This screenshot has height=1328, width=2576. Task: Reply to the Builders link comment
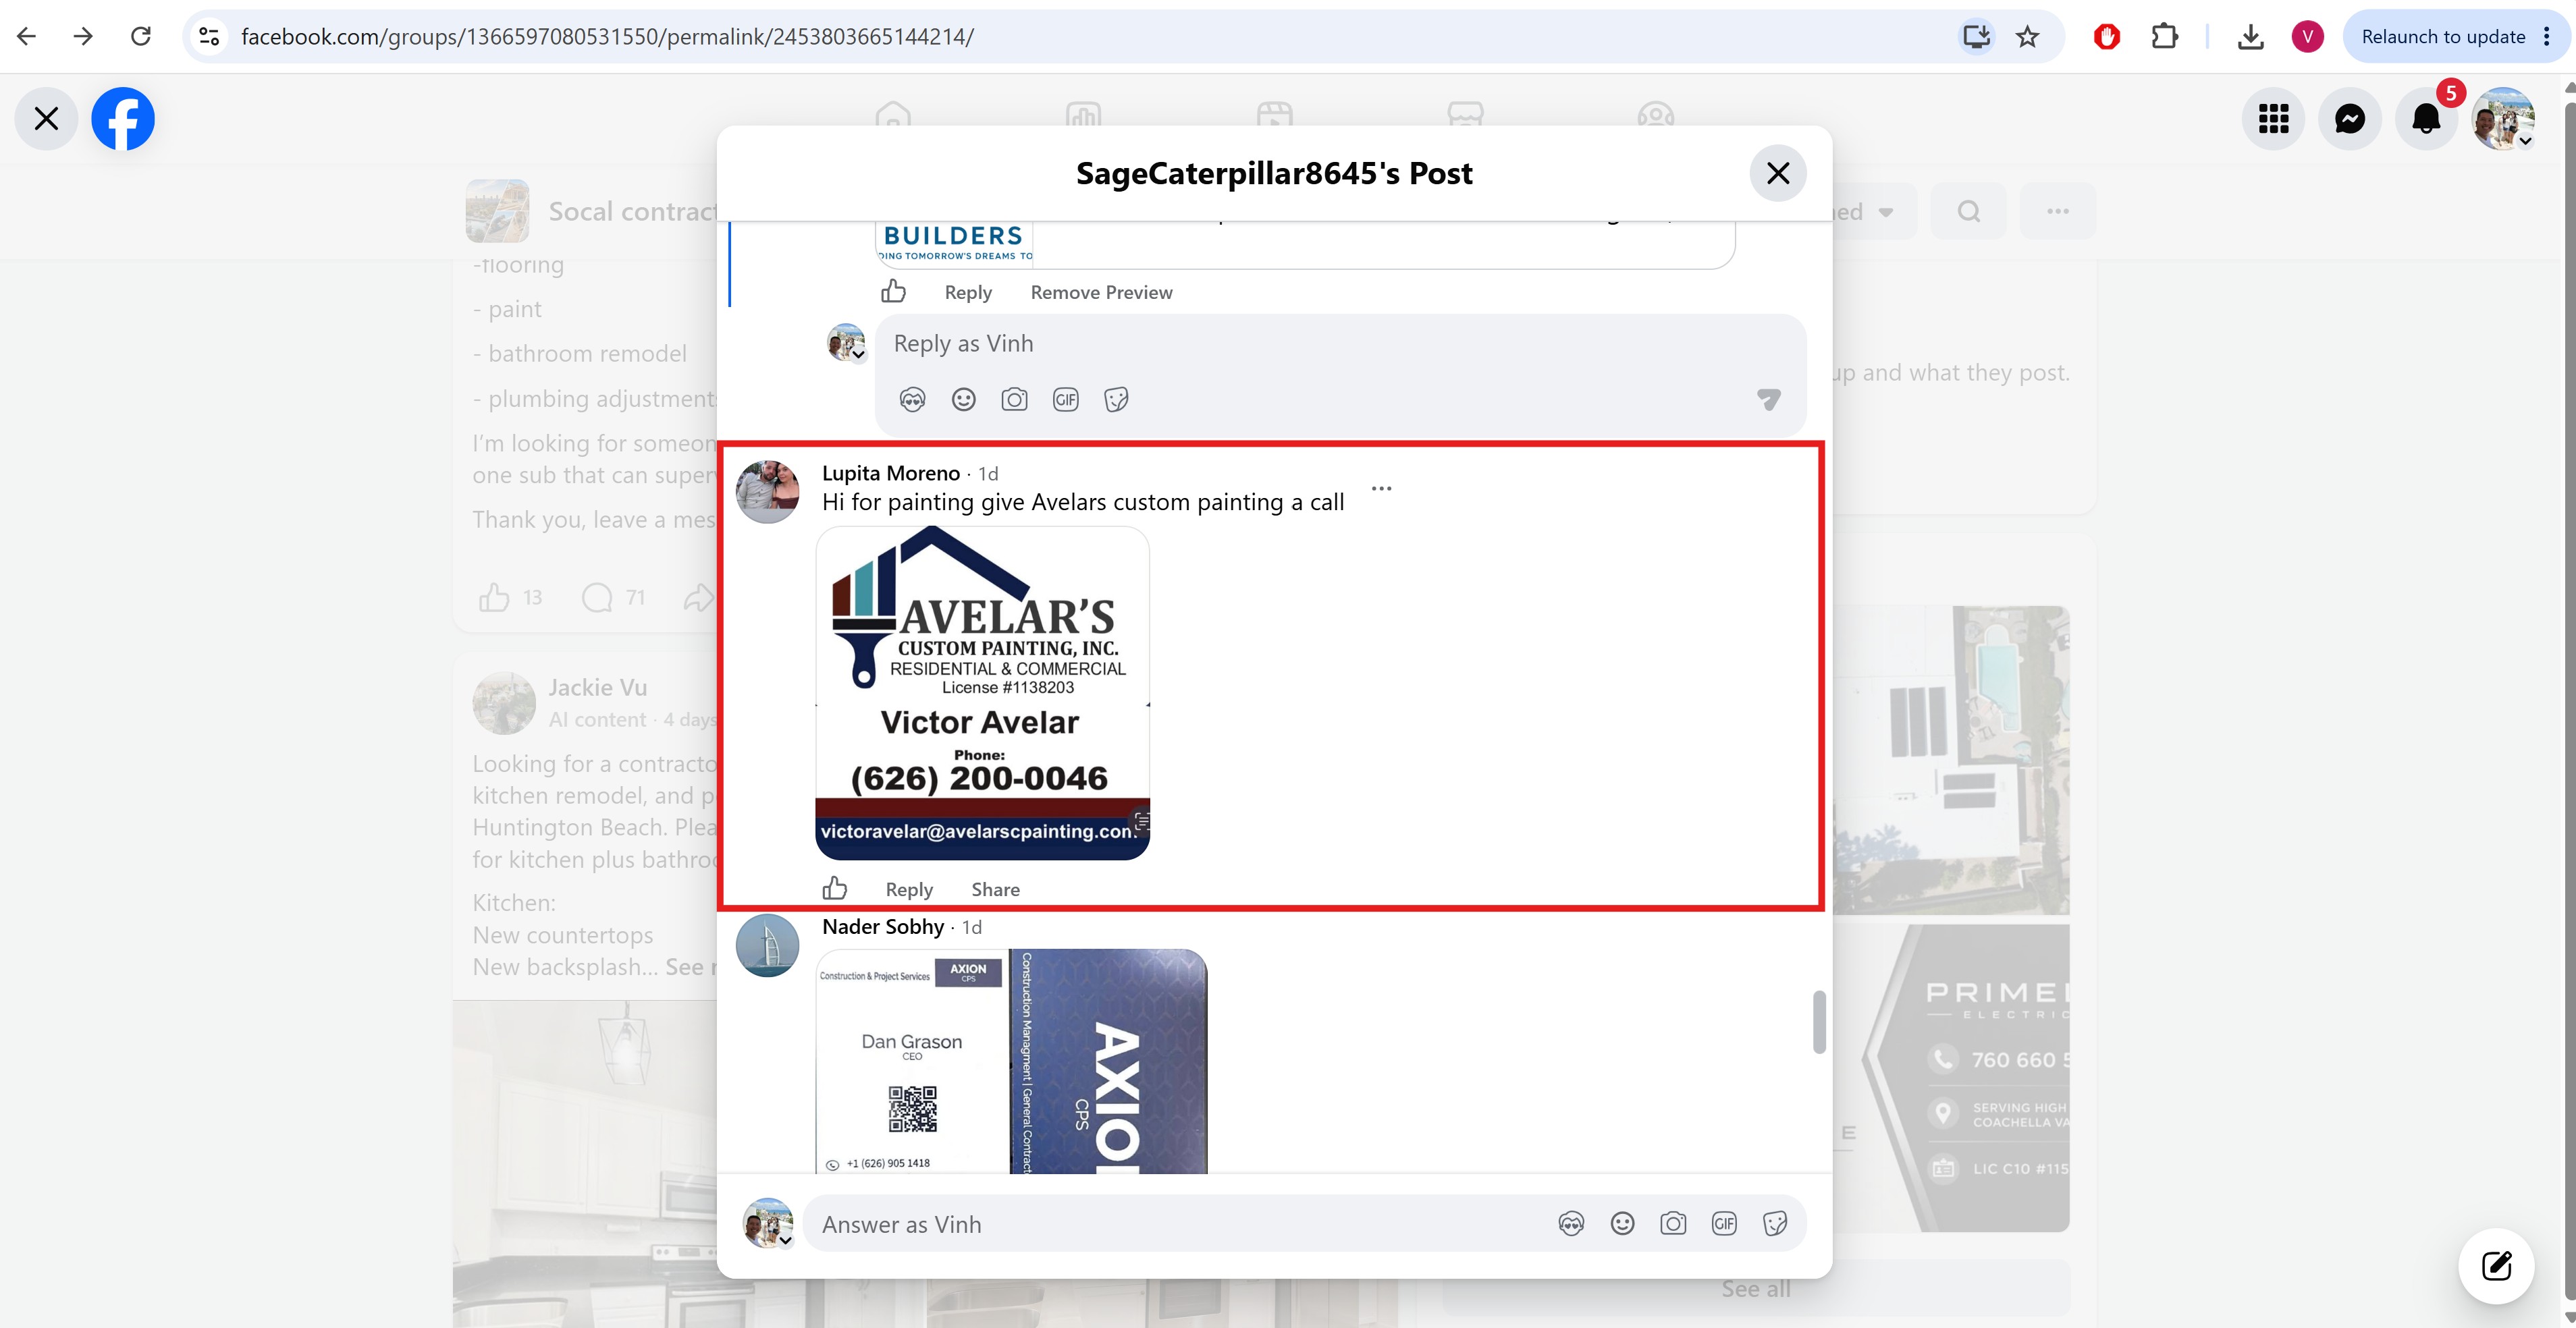[x=968, y=293]
